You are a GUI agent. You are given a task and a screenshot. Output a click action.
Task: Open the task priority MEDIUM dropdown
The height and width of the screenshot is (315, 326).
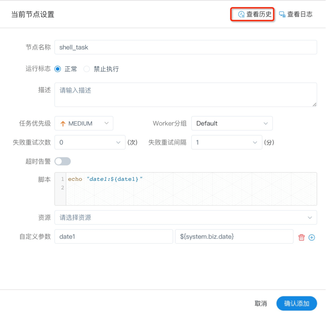click(x=84, y=124)
